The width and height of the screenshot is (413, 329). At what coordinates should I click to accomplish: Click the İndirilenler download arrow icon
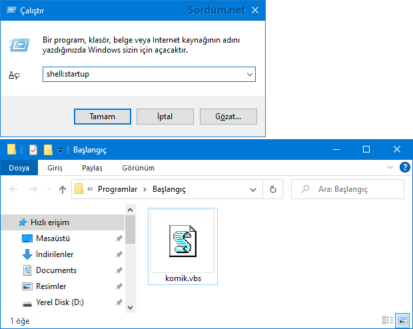pyautogui.click(x=27, y=254)
